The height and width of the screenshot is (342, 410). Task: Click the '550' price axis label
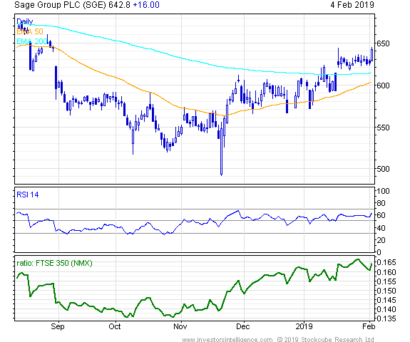[x=383, y=128]
